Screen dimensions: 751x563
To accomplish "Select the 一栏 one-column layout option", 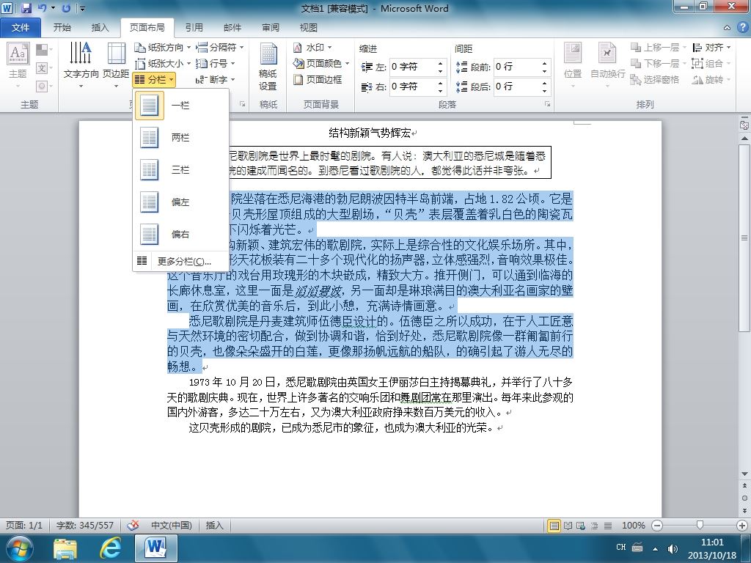I will click(x=180, y=105).
